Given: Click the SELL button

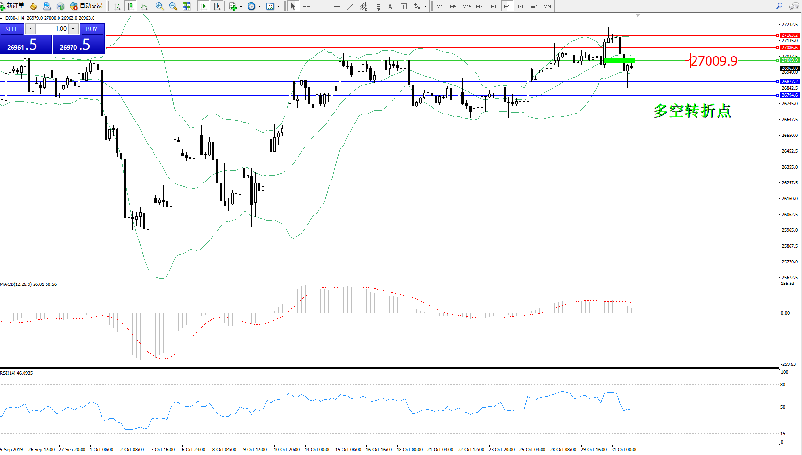Looking at the screenshot, I should pyautogui.click(x=12, y=29).
